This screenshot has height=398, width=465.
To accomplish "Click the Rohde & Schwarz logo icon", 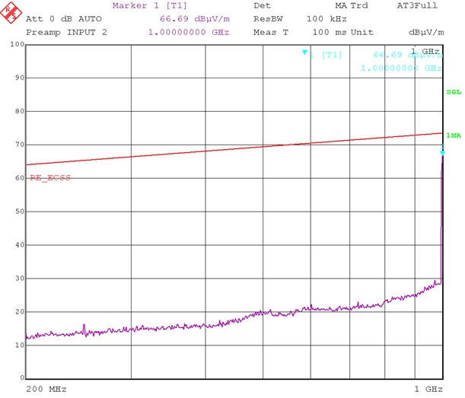I will tap(11, 12).
